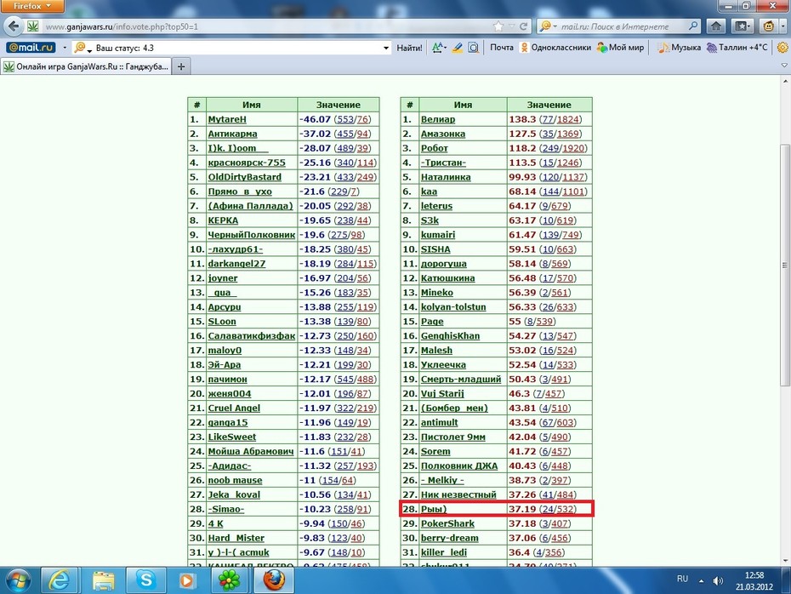The image size is (791, 594).
Task: Click the address bar URL field
Action: [x=267, y=26]
